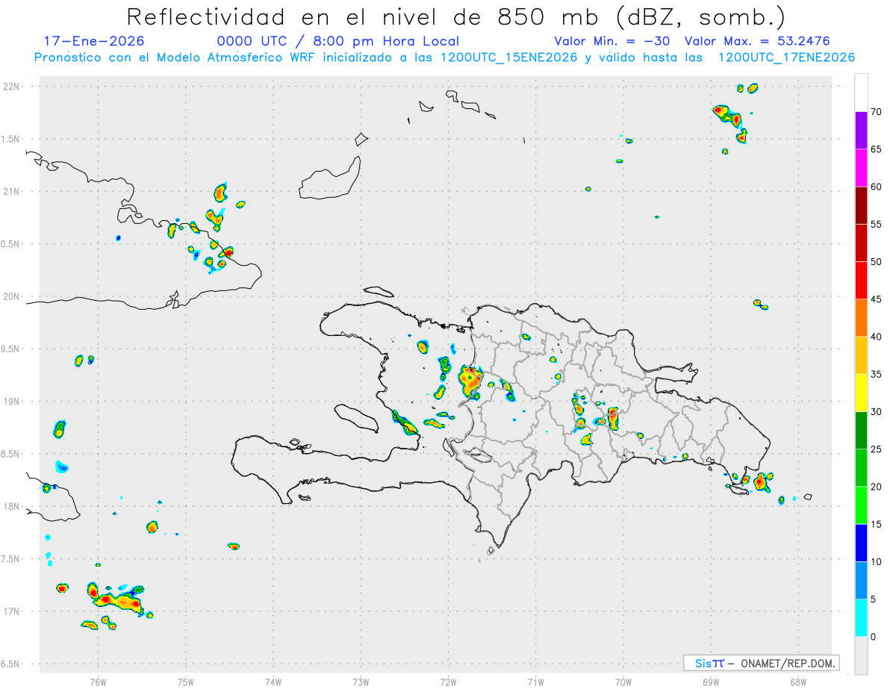Screen dimensions: 896x692
Task: Select the dark blue 10-15 dBZ band
Action: [861, 543]
